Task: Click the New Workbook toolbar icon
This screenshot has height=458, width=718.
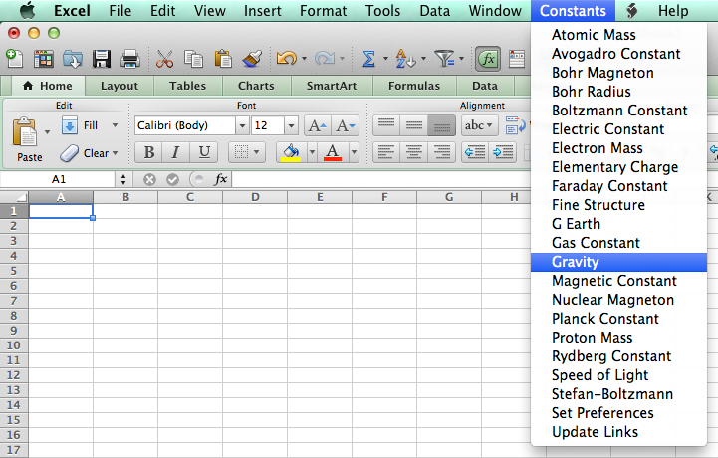Action: (x=14, y=59)
